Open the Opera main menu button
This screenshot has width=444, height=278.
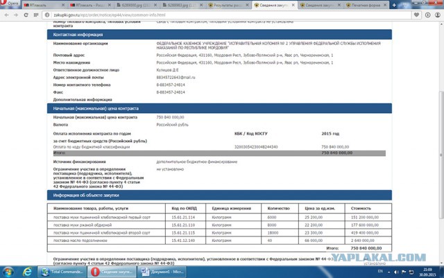coord(10,3)
